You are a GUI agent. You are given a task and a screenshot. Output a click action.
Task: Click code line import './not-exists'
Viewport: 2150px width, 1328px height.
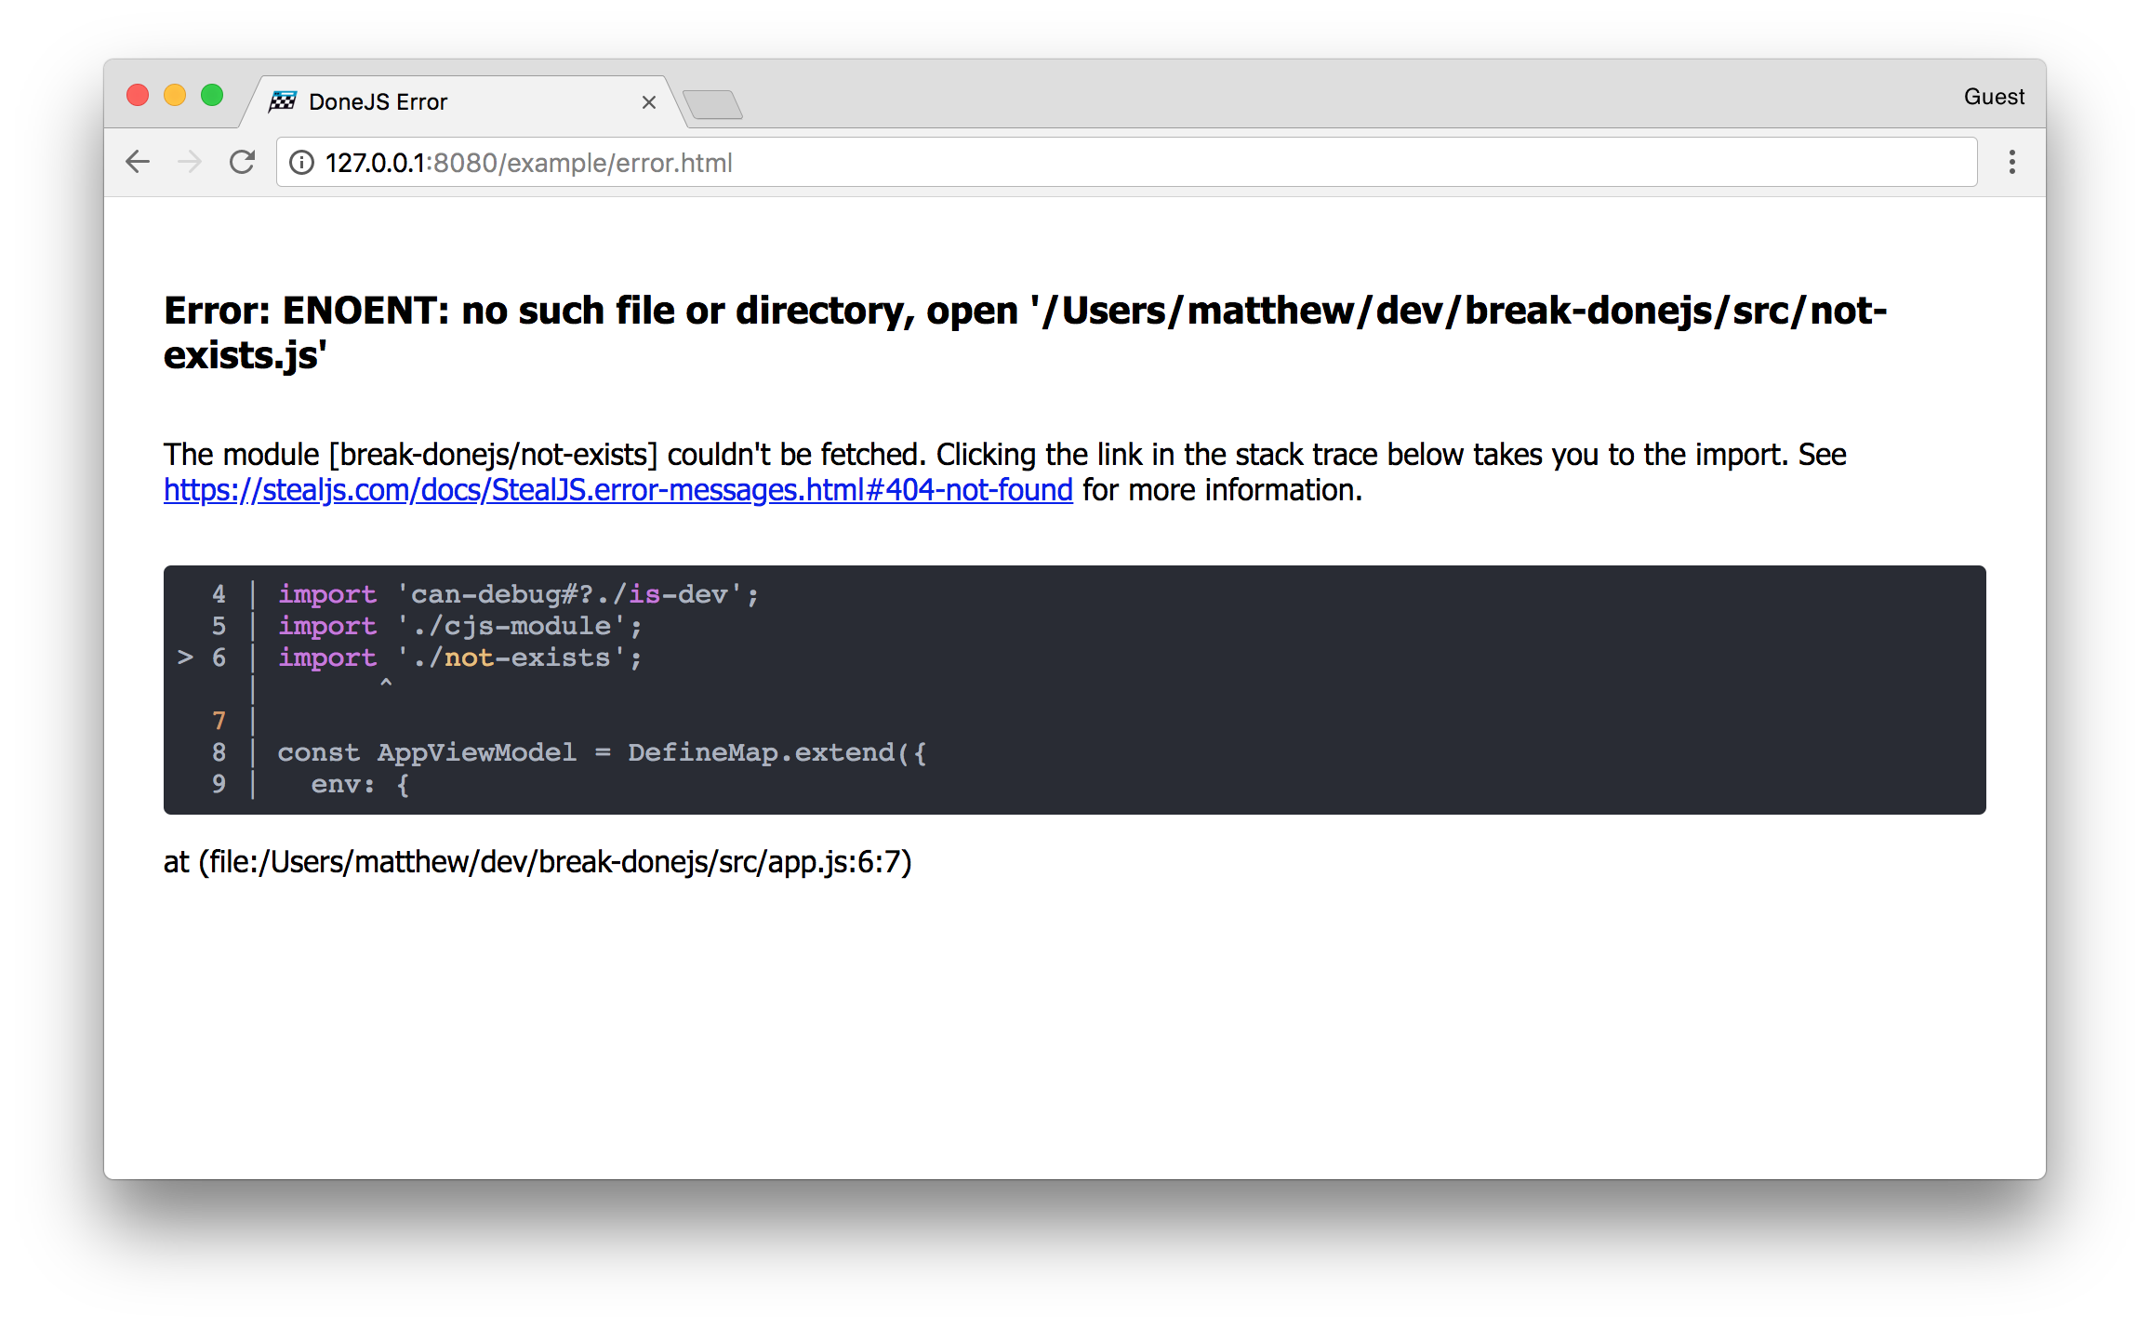click(x=460, y=657)
